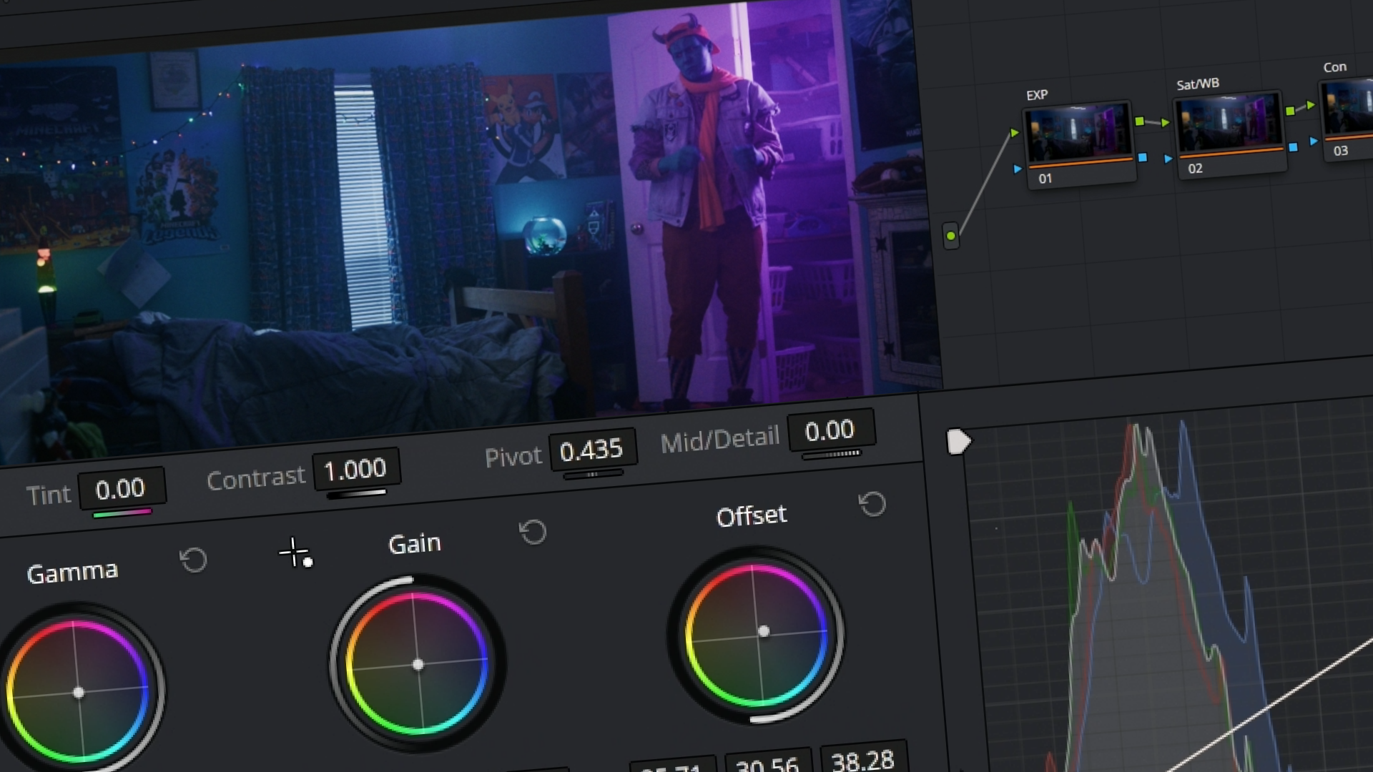Viewport: 1373px width, 772px height.
Task: Click node 02 green RGB input triangle
Action: [1166, 123]
